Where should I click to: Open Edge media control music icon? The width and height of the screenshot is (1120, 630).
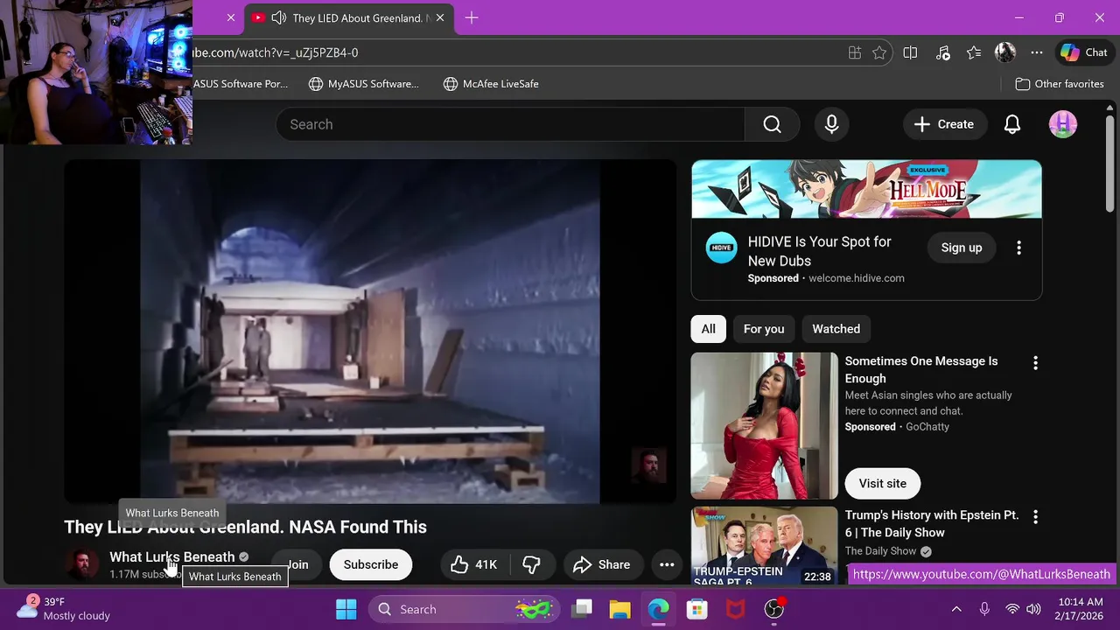coord(942,52)
